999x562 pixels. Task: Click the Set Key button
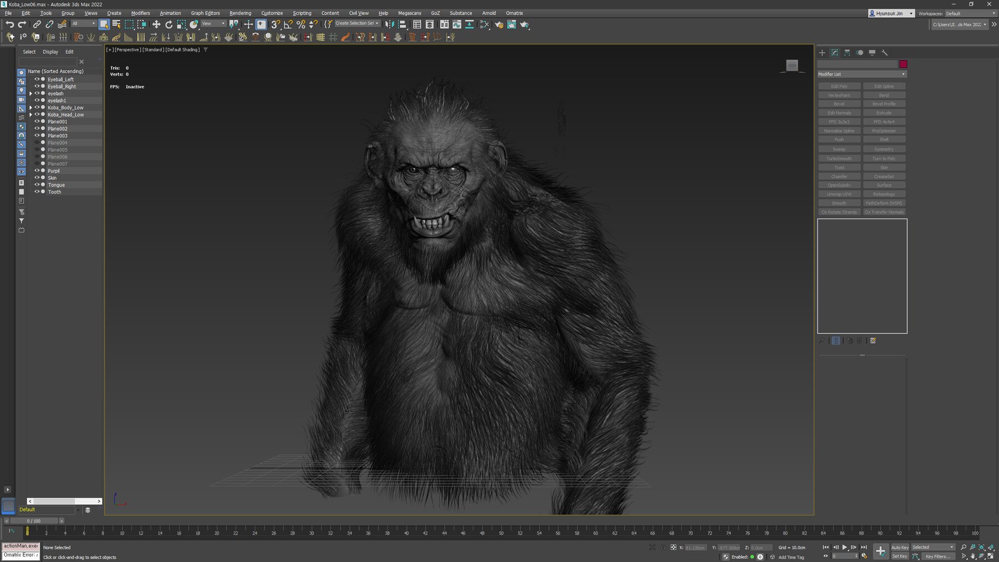[x=900, y=556]
